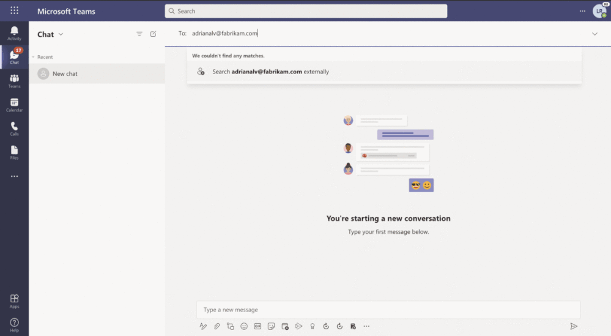This screenshot has height=336, width=611.
Task: Open Calls in the left rail
Action: point(14,129)
